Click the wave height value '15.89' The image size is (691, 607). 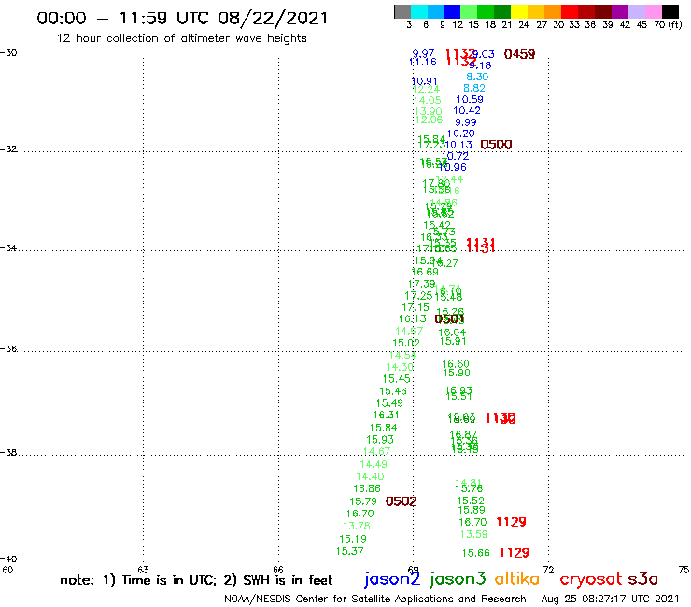(x=472, y=510)
